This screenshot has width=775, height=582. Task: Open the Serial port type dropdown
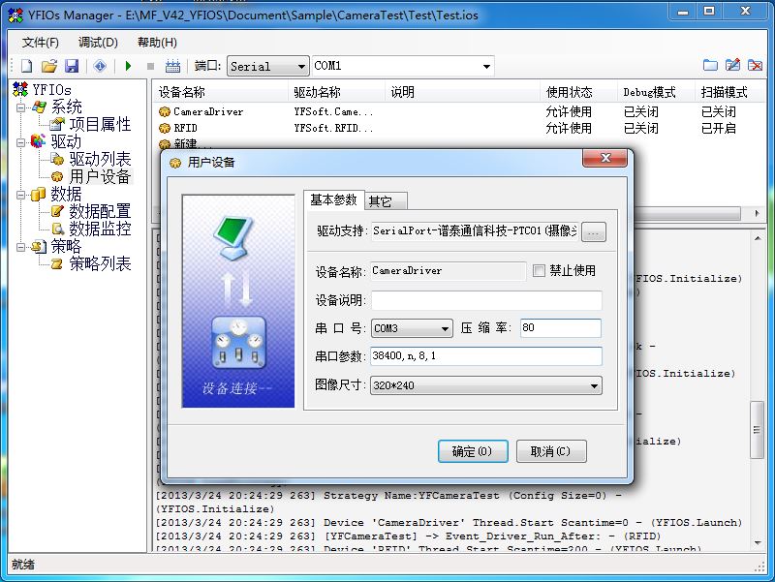tap(299, 67)
